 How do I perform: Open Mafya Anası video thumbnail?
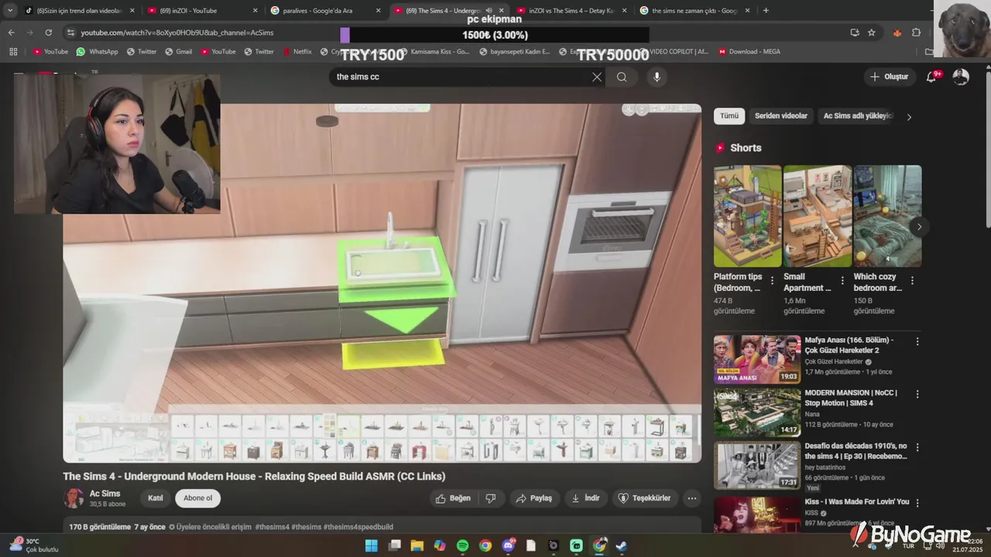[x=757, y=359]
